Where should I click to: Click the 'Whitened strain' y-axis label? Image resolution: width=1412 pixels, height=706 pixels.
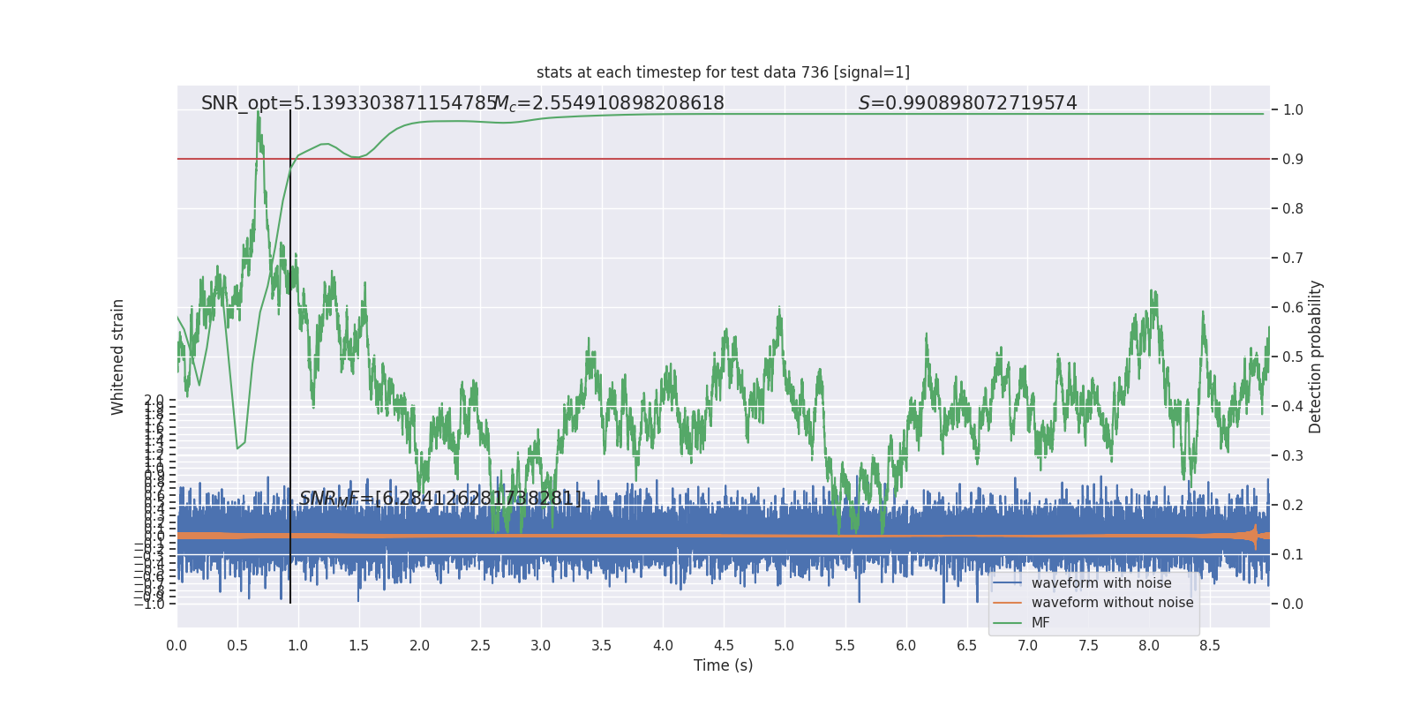(118, 357)
